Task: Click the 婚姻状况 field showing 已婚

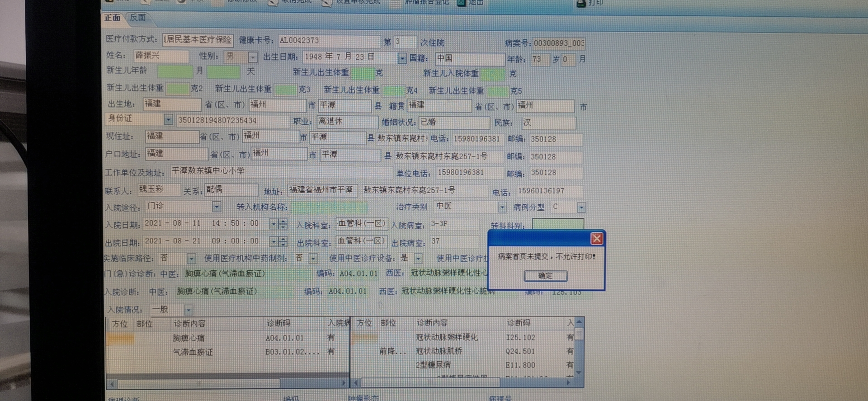Action: point(454,122)
